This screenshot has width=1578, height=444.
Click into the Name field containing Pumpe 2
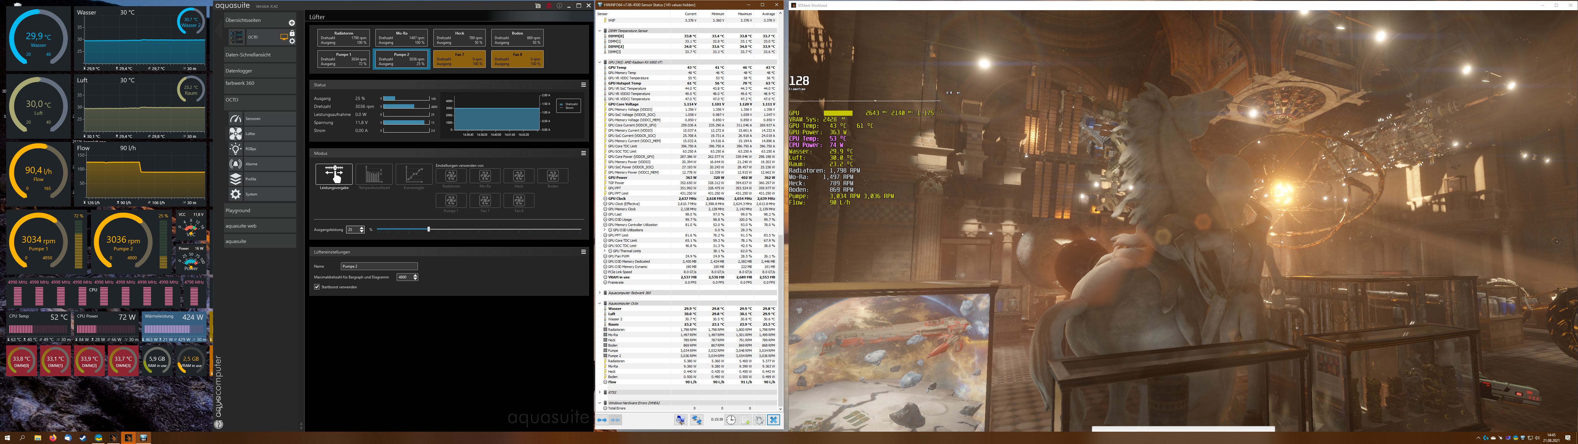click(x=379, y=266)
